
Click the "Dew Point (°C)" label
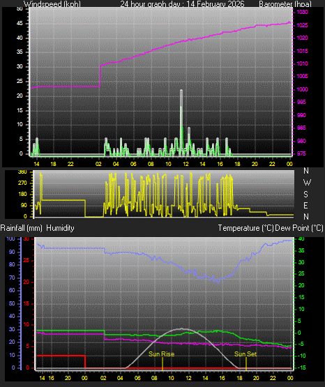coord(299,228)
